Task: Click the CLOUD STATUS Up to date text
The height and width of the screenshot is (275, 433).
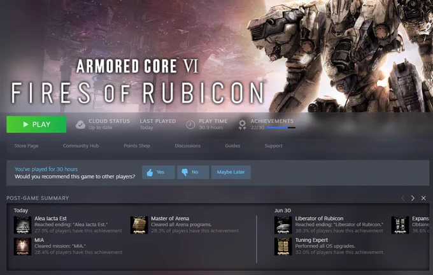Action: (x=109, y=124)
